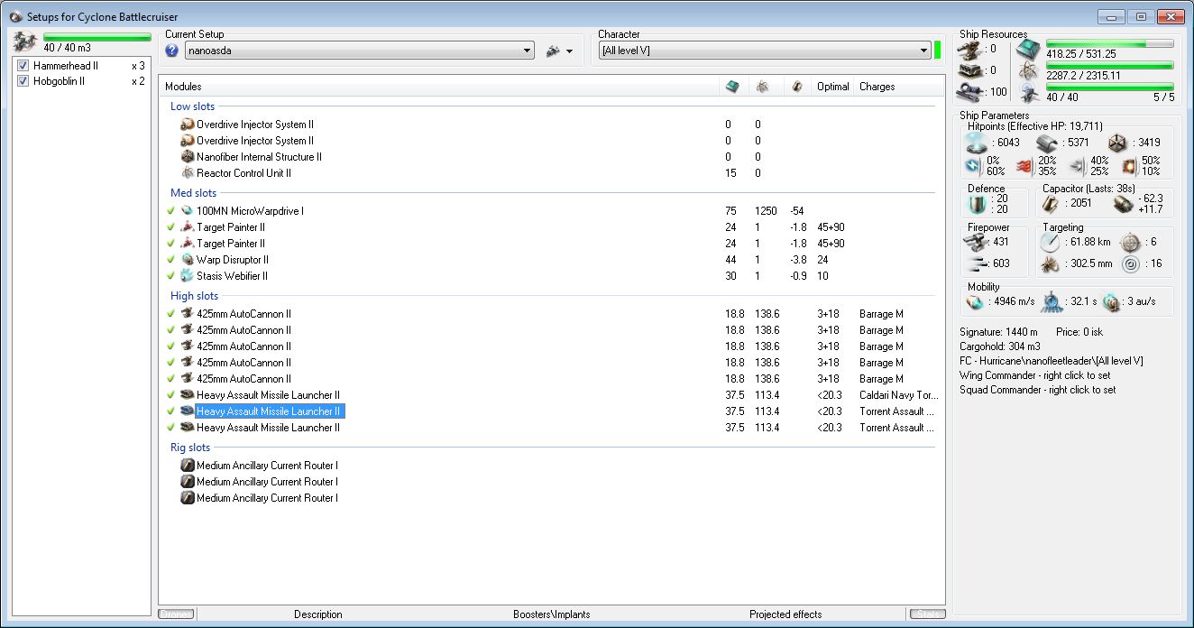Click the powergrid bar above 2287.2 / 2315.11
The image size is (1194, 628).
tap(1110, 65)
